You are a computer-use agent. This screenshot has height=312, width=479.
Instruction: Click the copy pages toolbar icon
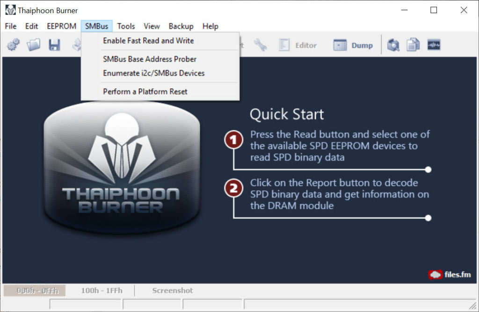pyautogui.click(x=414, y=44)
